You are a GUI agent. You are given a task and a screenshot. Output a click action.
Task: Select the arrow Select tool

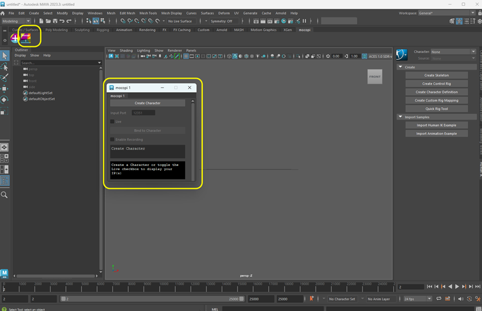click(x=5, y=56)
